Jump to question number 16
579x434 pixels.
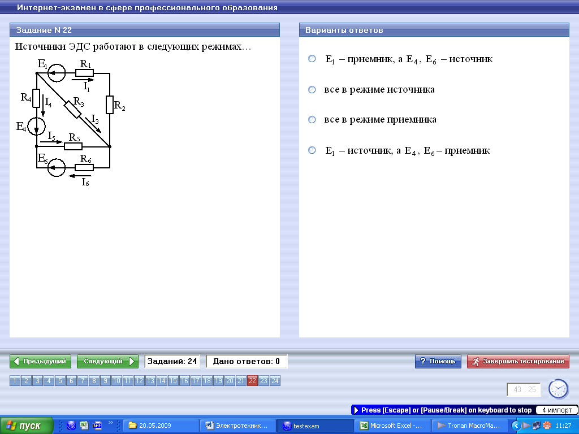tap(185, 380)
